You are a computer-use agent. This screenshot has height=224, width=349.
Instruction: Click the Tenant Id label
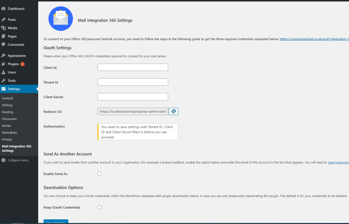coord(50,82)
